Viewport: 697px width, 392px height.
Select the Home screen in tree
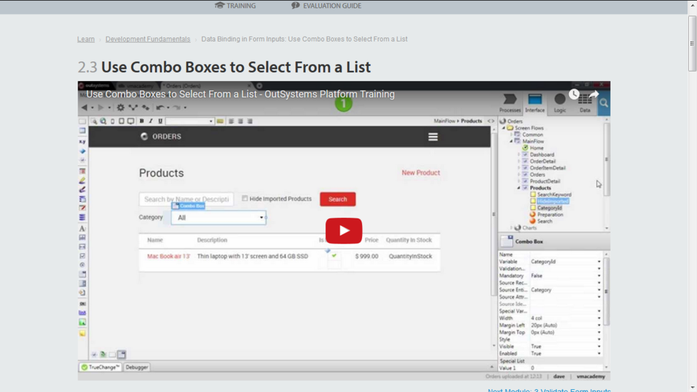tap(536, 148)
